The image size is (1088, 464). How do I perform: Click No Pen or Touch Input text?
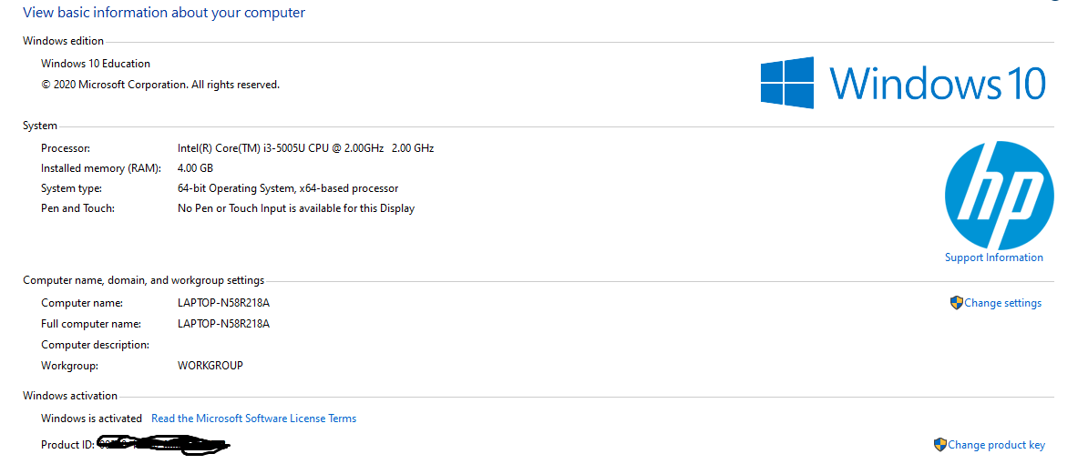[x=296, y=208]
